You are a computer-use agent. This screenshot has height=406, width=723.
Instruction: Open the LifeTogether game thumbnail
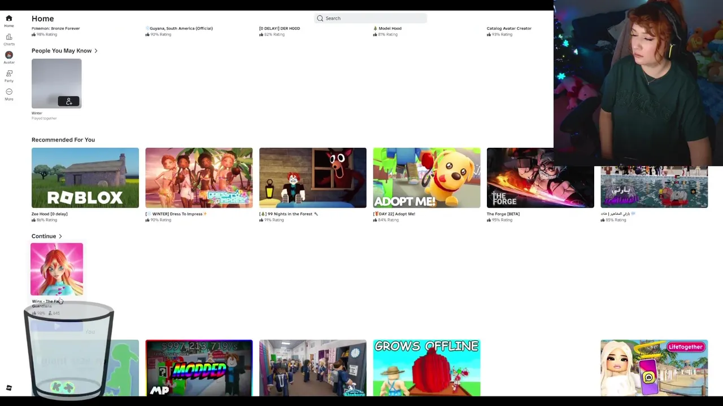pyautogui.click(x=654, y=368)
